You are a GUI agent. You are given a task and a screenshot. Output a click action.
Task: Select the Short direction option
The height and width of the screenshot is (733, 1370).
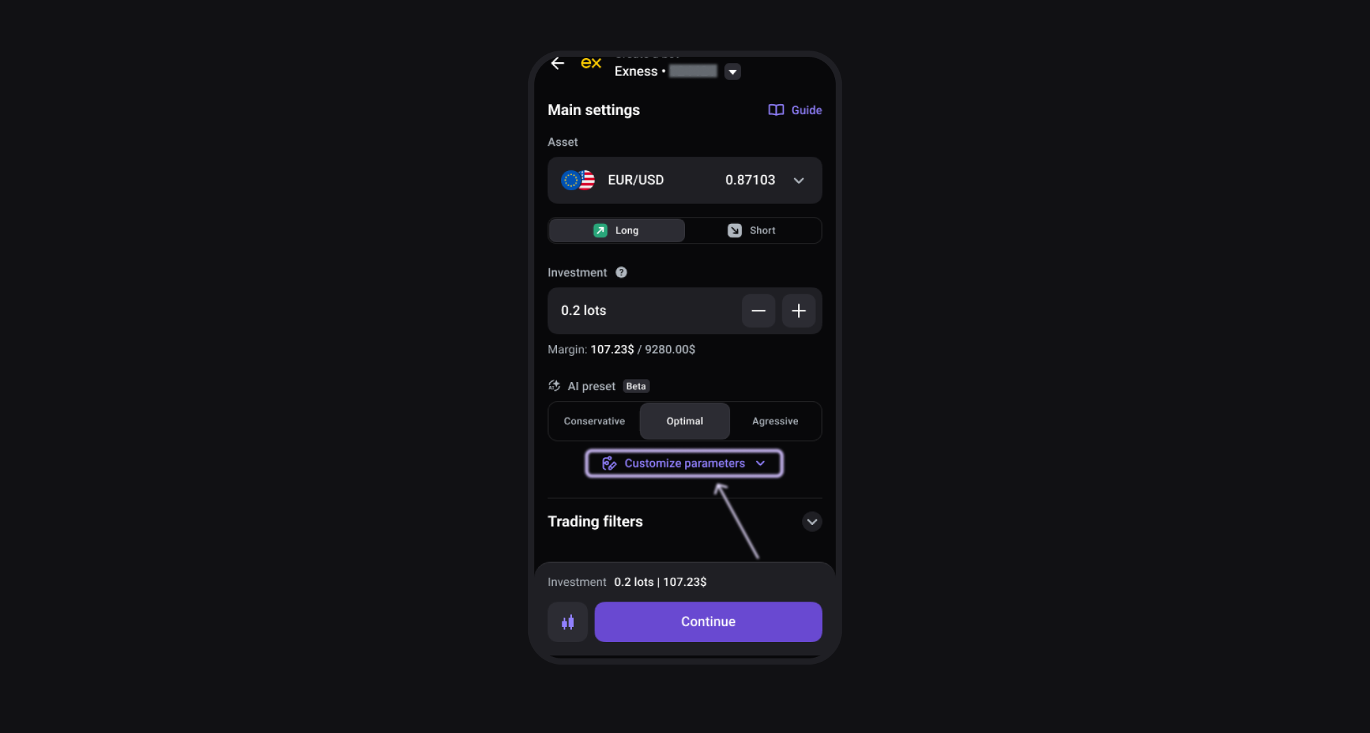click(752, 231)
